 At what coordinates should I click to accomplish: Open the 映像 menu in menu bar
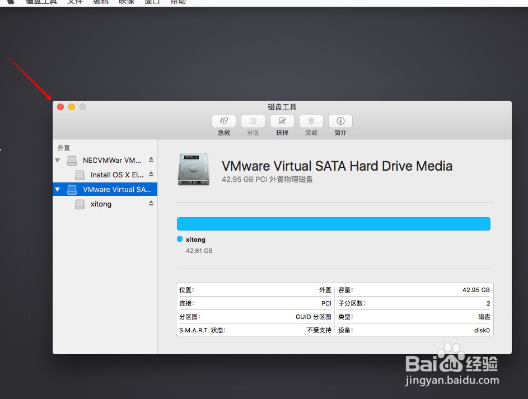coord(126,2)
